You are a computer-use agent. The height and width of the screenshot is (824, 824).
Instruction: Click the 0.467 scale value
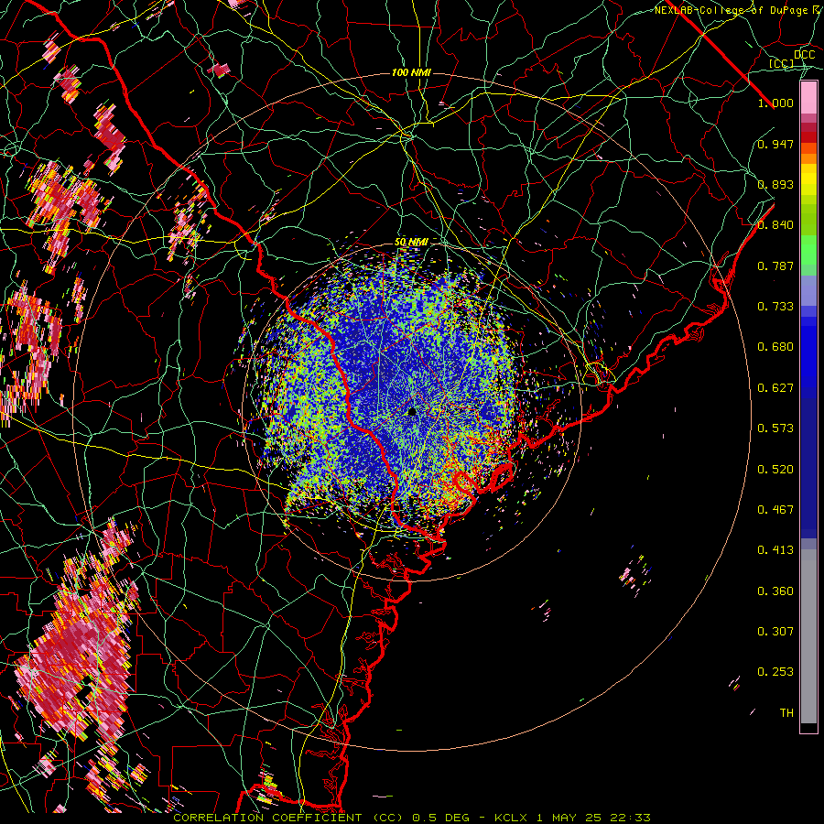coord(775,510)
